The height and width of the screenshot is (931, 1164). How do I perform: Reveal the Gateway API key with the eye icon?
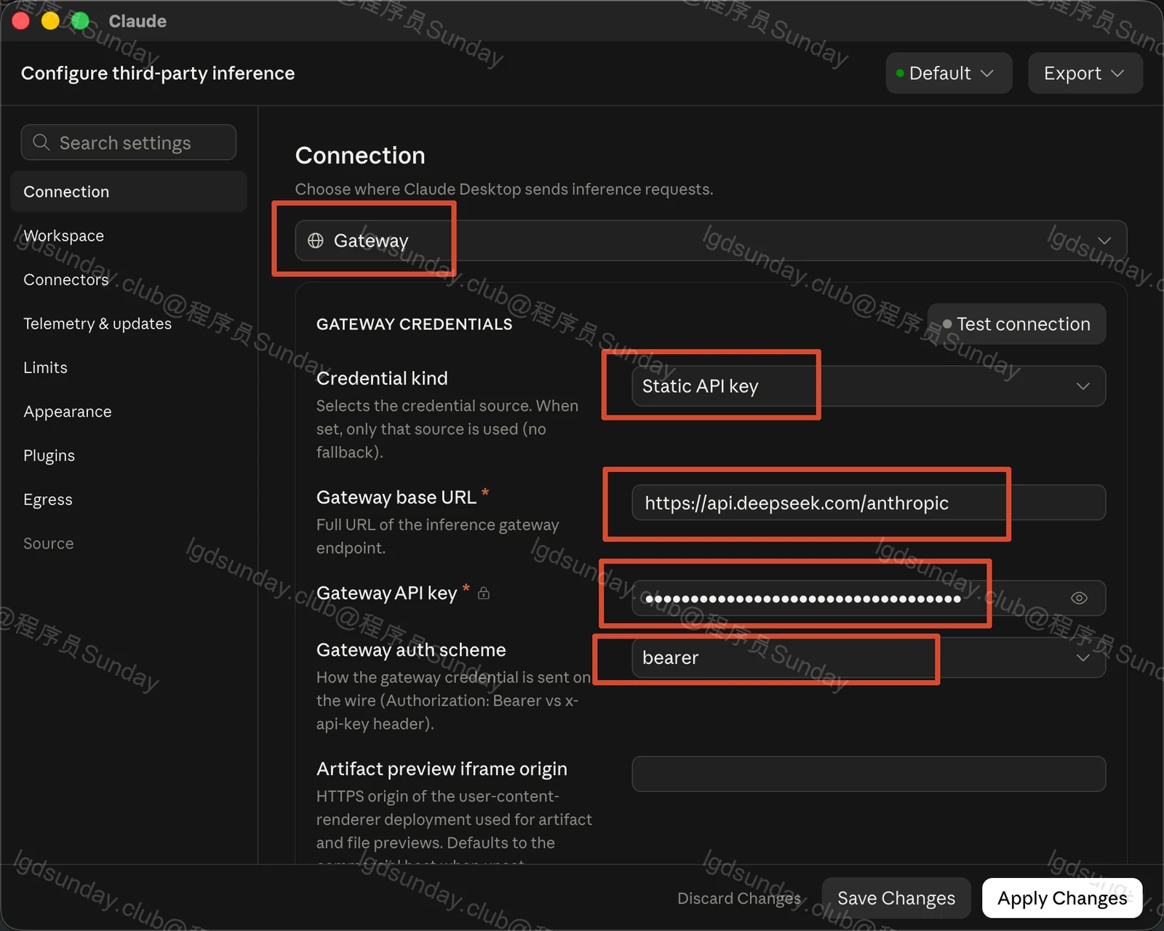pos(1080,598)
